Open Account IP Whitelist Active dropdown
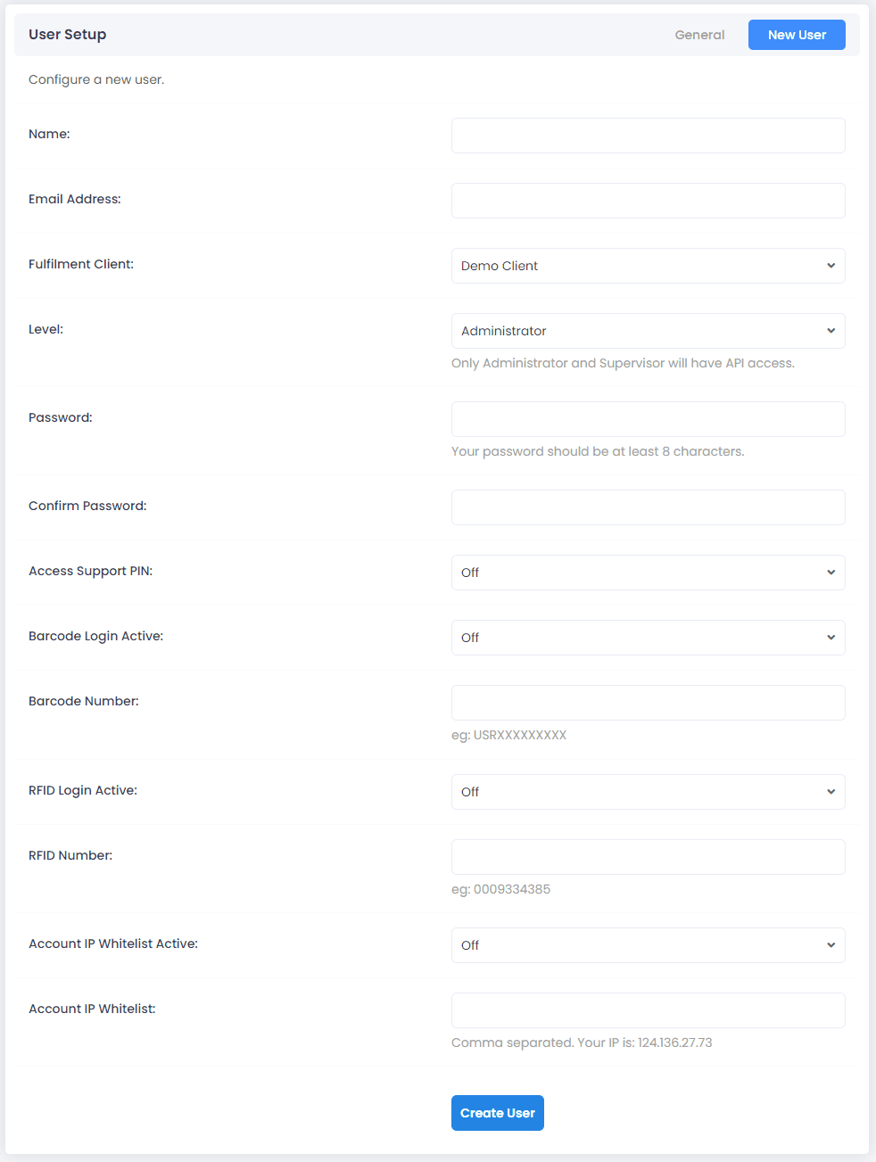This screenshot has height=1162, width=876. pos(649,945)
